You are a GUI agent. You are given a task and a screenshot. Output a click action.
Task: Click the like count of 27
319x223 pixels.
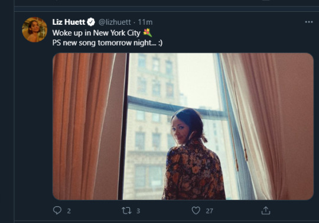click(209, 211)
